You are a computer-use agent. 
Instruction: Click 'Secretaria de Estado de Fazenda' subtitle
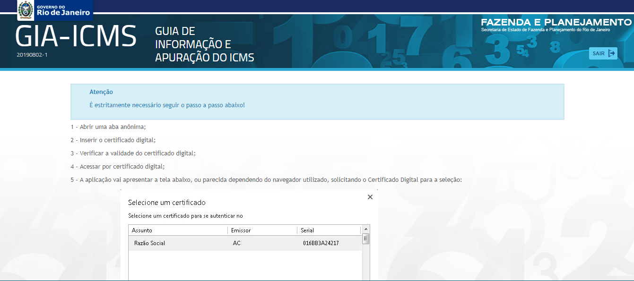[x=545, y=30]
